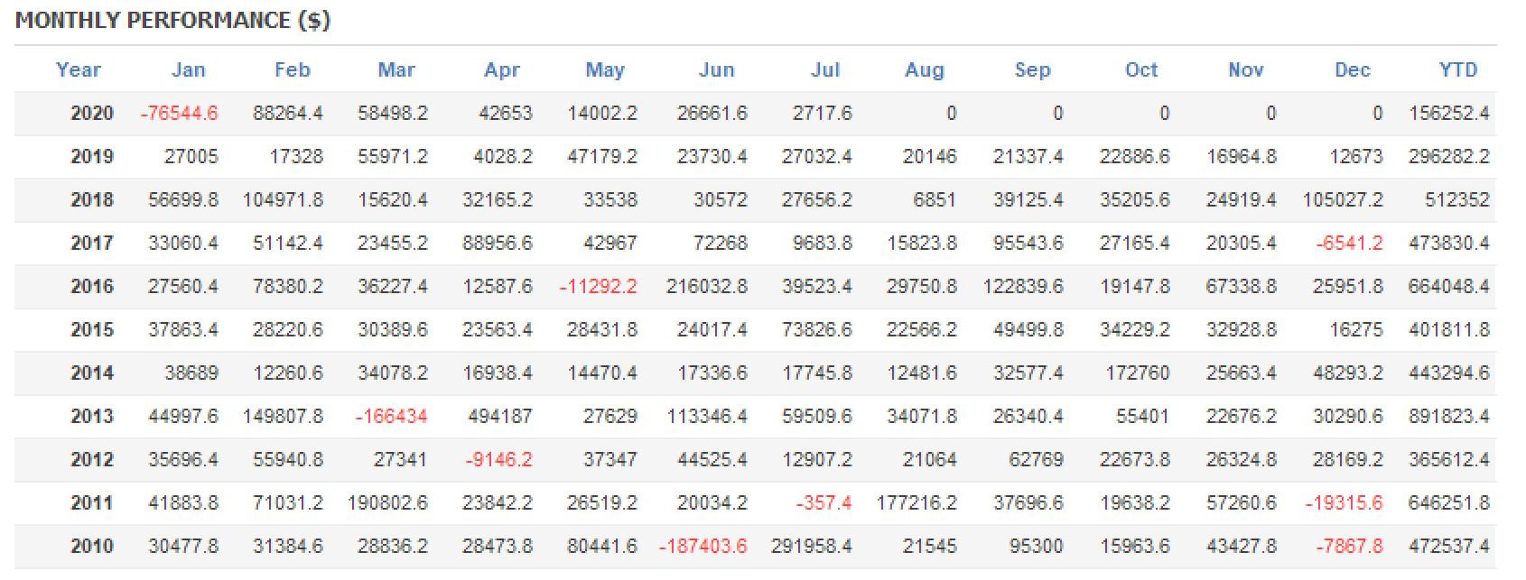Click the 2016 May loss -11292.2
The width and height of the screenshot is (1526, 580).
pos(598,287)
